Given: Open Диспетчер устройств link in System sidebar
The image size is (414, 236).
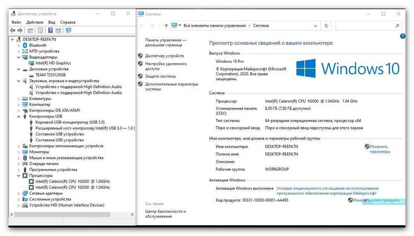Looking at the screenshot, I should pos(164,56).
